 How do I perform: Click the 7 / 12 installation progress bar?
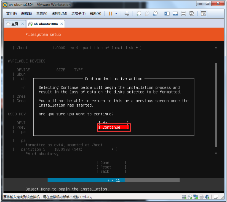coord(114,180)
